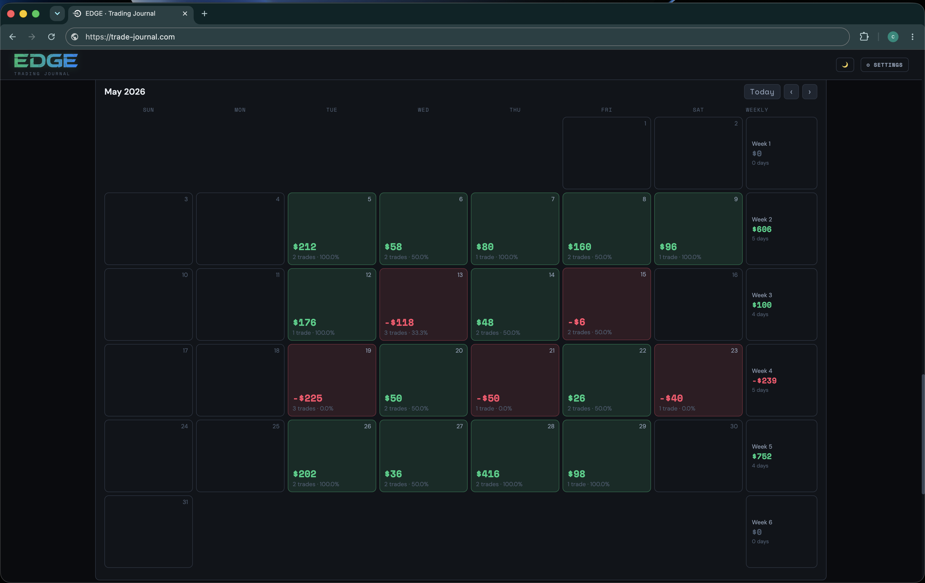Open May 7 day with $80
The width and height of the screenshot is (925, 583).
(515, 228)
